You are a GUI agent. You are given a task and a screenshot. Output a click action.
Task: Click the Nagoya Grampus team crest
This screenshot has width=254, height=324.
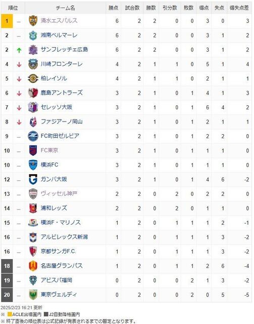tap(33, 266)
